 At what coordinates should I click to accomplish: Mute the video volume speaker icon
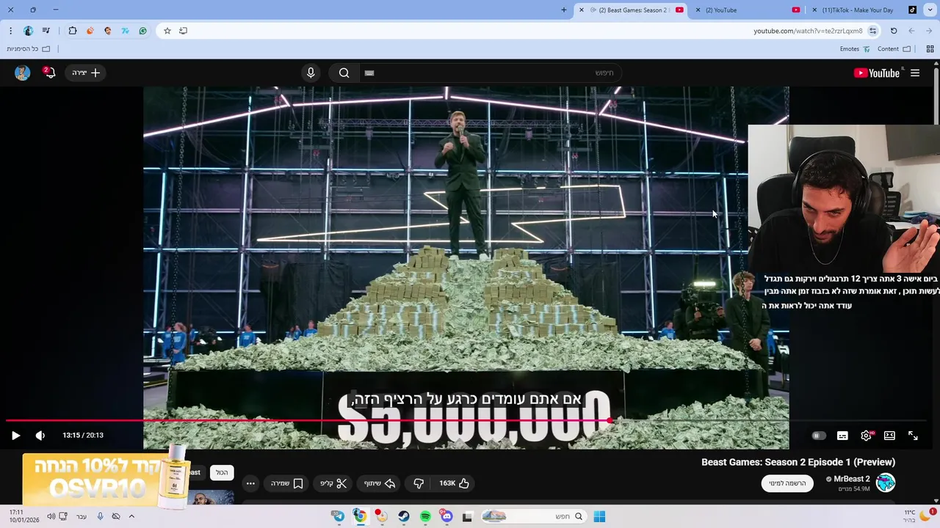(40, 436)
